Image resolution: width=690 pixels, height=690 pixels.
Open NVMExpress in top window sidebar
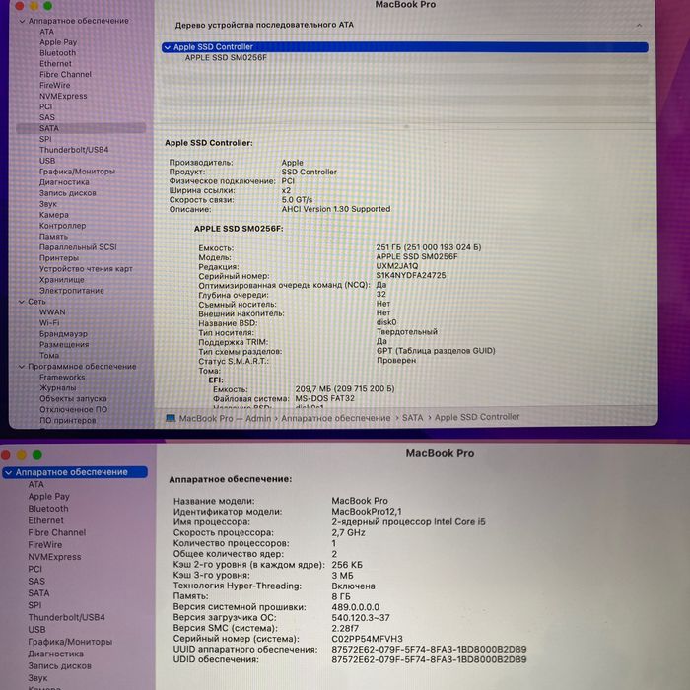click(63, 96)
